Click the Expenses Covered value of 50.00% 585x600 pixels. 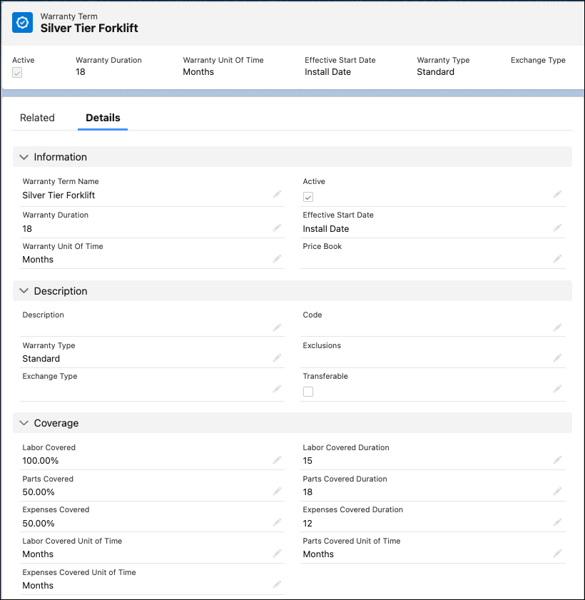click(x=39, y=523)
